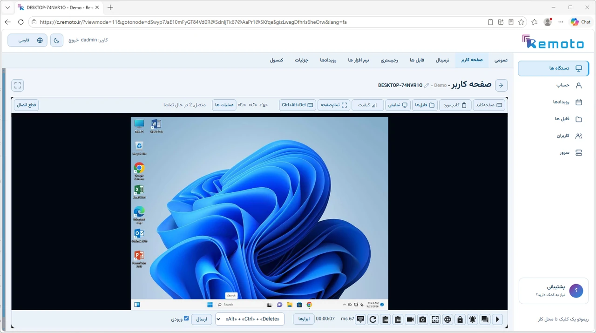
Task: Click the ابزارها tools button
Action: [304, 319]
